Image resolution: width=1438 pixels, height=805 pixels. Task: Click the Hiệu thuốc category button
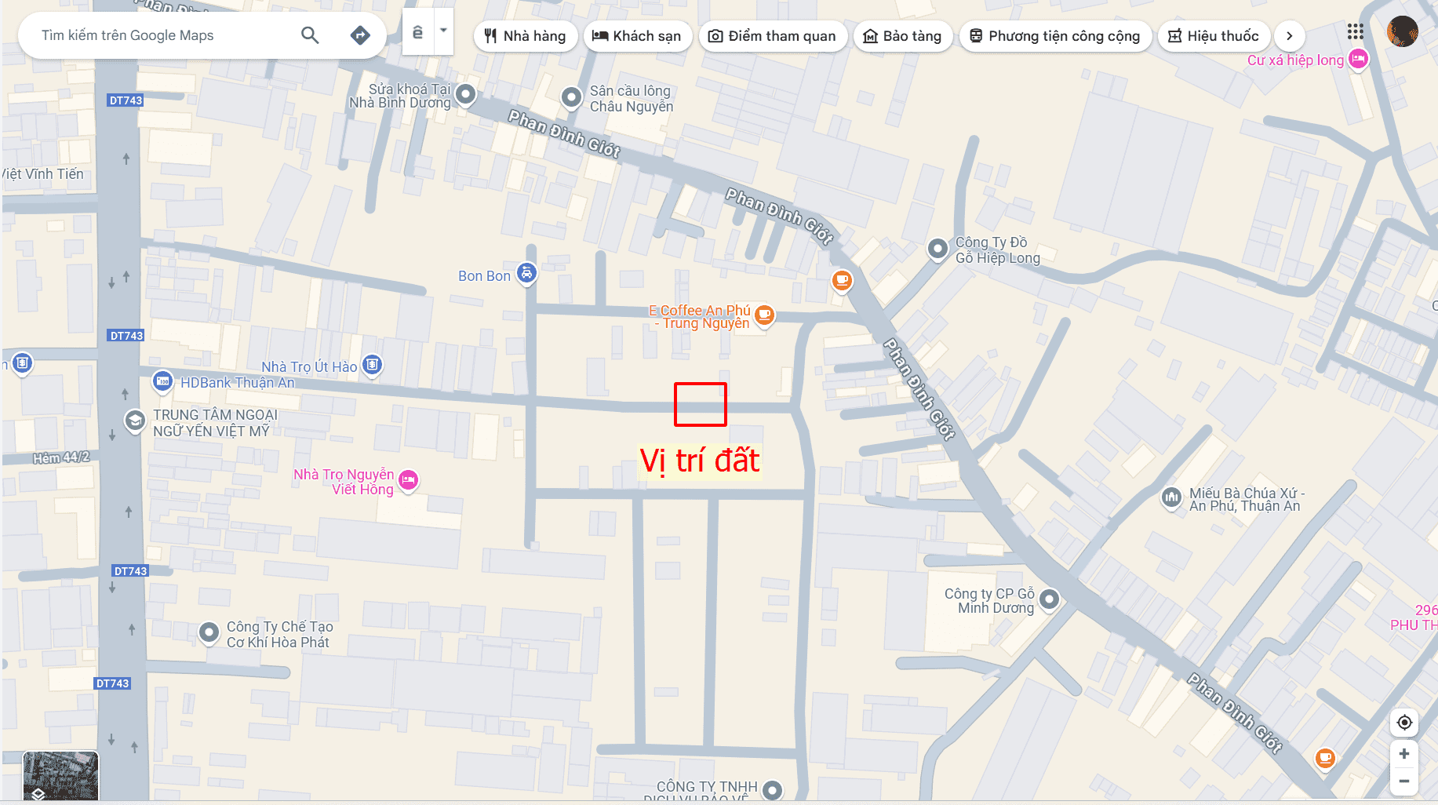tap(1214, 36)
